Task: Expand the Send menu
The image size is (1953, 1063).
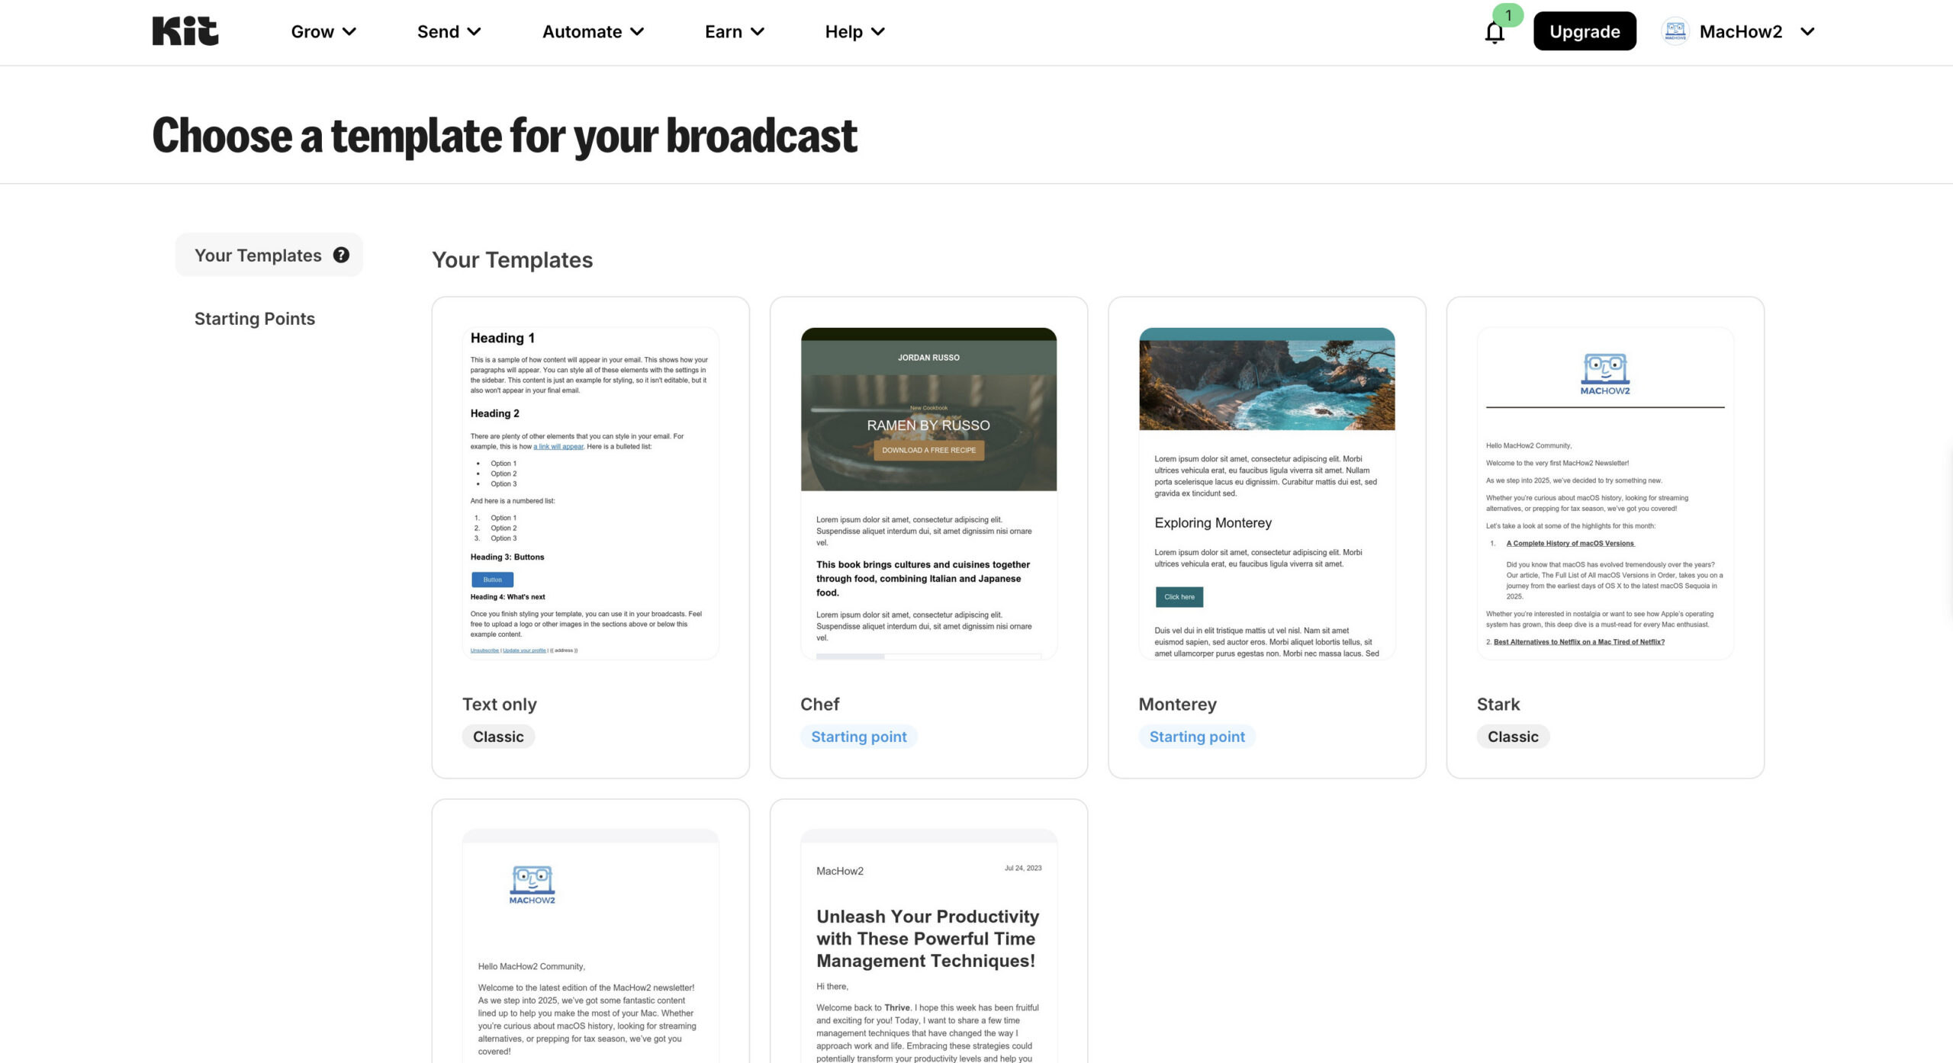Action: tap(449, 31)
